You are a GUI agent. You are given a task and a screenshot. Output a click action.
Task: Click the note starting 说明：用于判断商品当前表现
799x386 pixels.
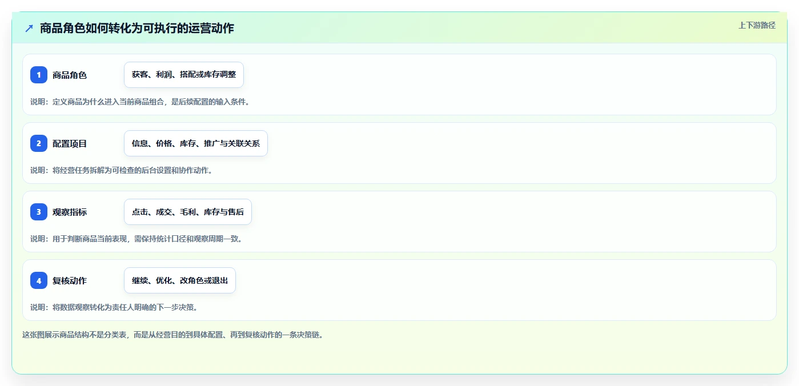tap(136, 239)
